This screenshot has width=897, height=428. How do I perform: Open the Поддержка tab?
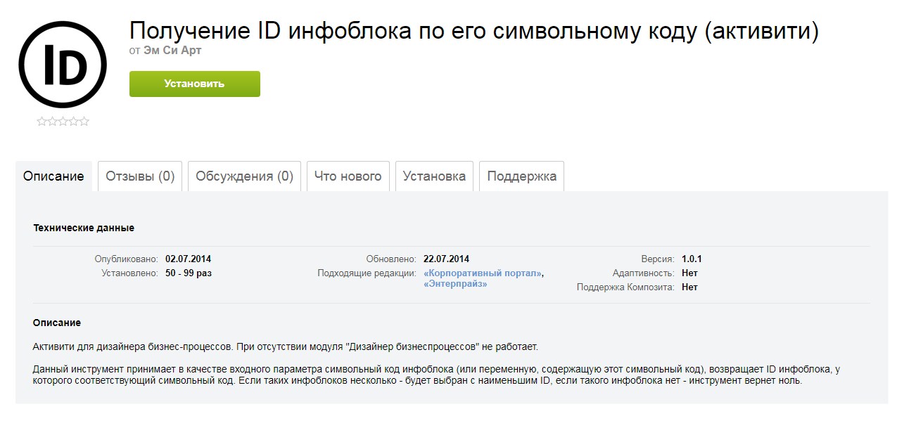521,176
